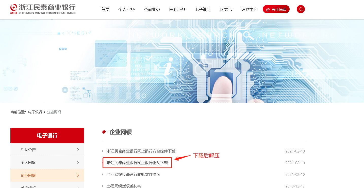Screen dimensions: 364x188
Task: Click the 浙江民泰商业银行网上银行驱动下载 link
Action: click(137, 163)
